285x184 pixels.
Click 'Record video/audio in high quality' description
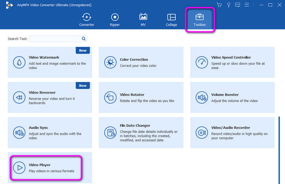[239, 136]
